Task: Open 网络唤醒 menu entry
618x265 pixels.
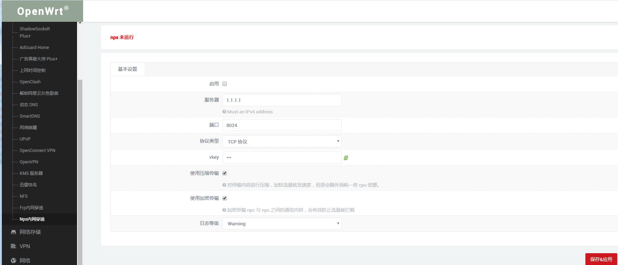Action: 28,127
